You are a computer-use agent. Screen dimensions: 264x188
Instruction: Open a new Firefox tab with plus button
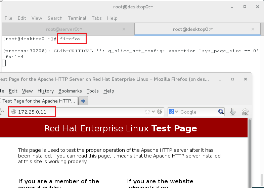83,101
